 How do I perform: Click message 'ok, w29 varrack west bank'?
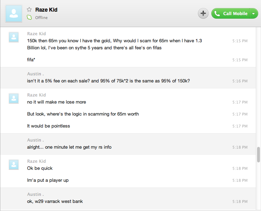[55, 201]
